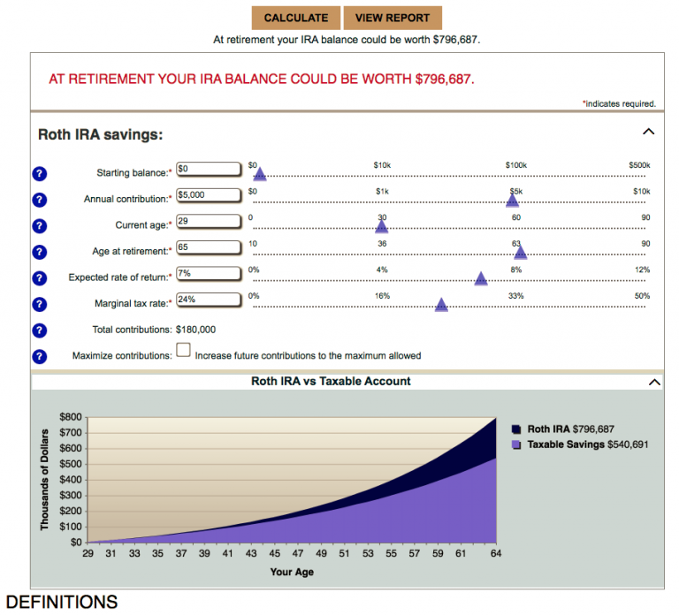The width and height of the screenshot is (679, 615).
Task: Open help for Marginal tax rate
Action: point(40,304)
